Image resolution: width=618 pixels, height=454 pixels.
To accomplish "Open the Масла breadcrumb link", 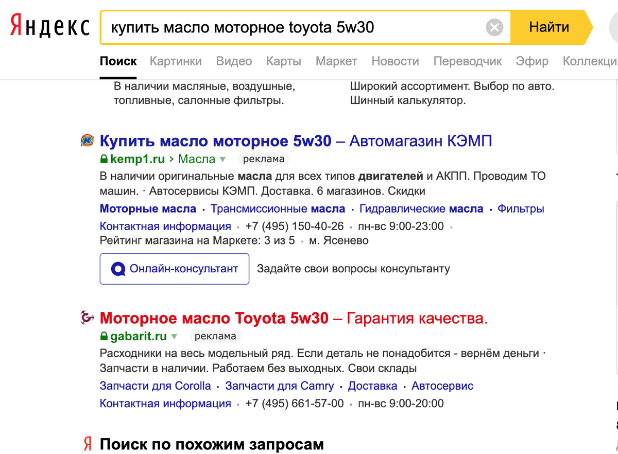I will 197,159.
